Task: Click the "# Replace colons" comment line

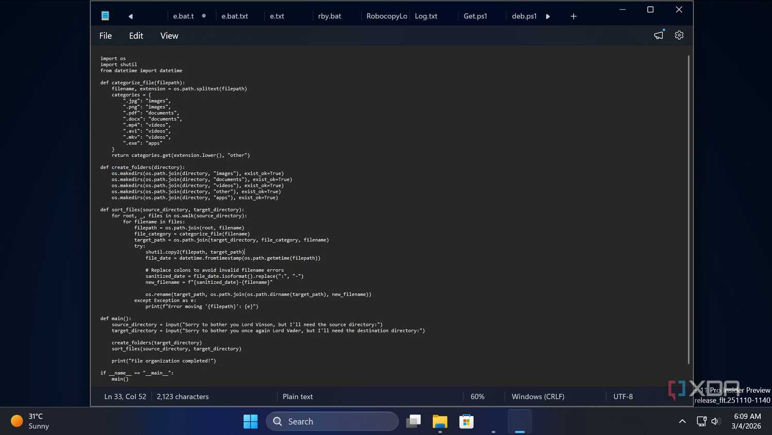Action: (x=215, y=270)
